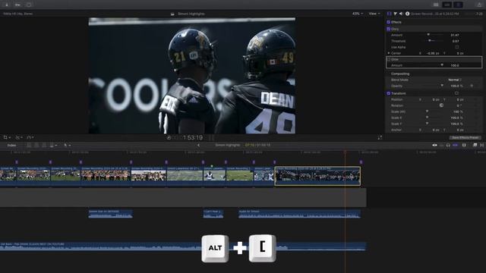Image resolution: width=486 pixels, height=273 pixels.
Task: Open the Video inspector tab icon
Action: pyautogui.click(x=390, y=14)
